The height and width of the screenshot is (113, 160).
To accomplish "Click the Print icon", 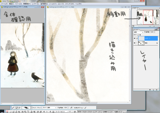I will (38, 112).
